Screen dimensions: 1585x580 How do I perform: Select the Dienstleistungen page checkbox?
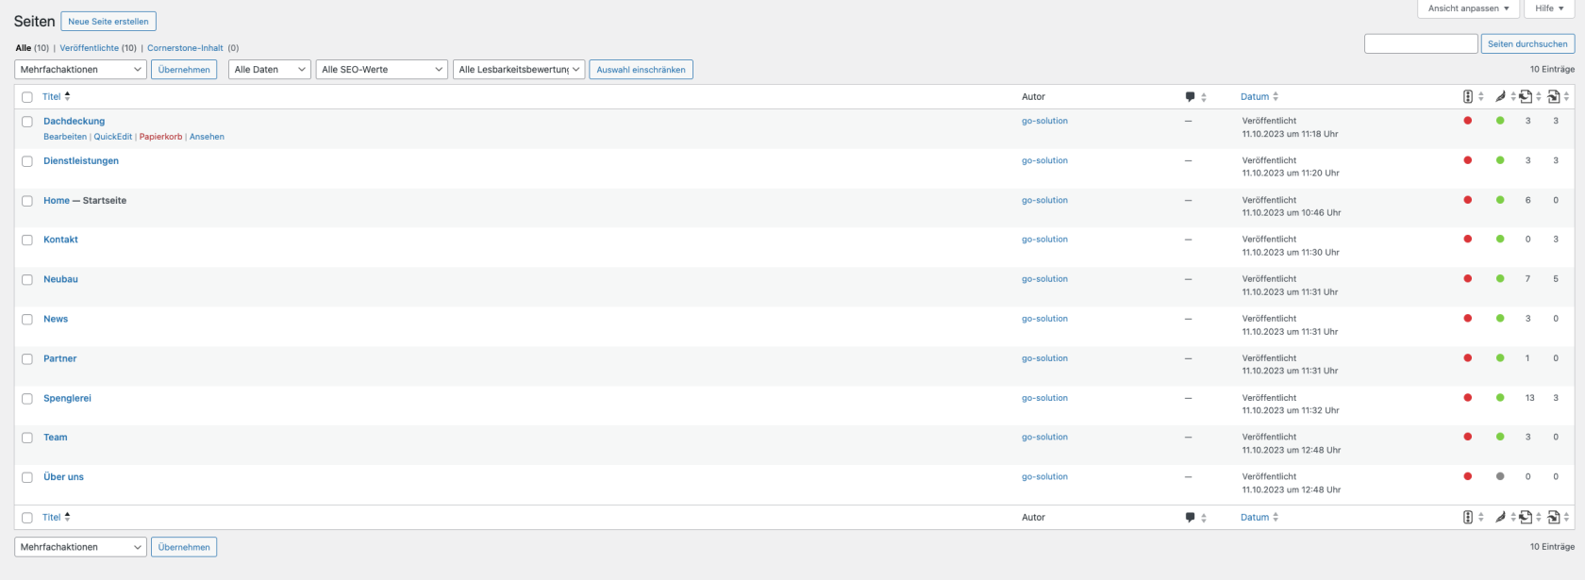27,161
